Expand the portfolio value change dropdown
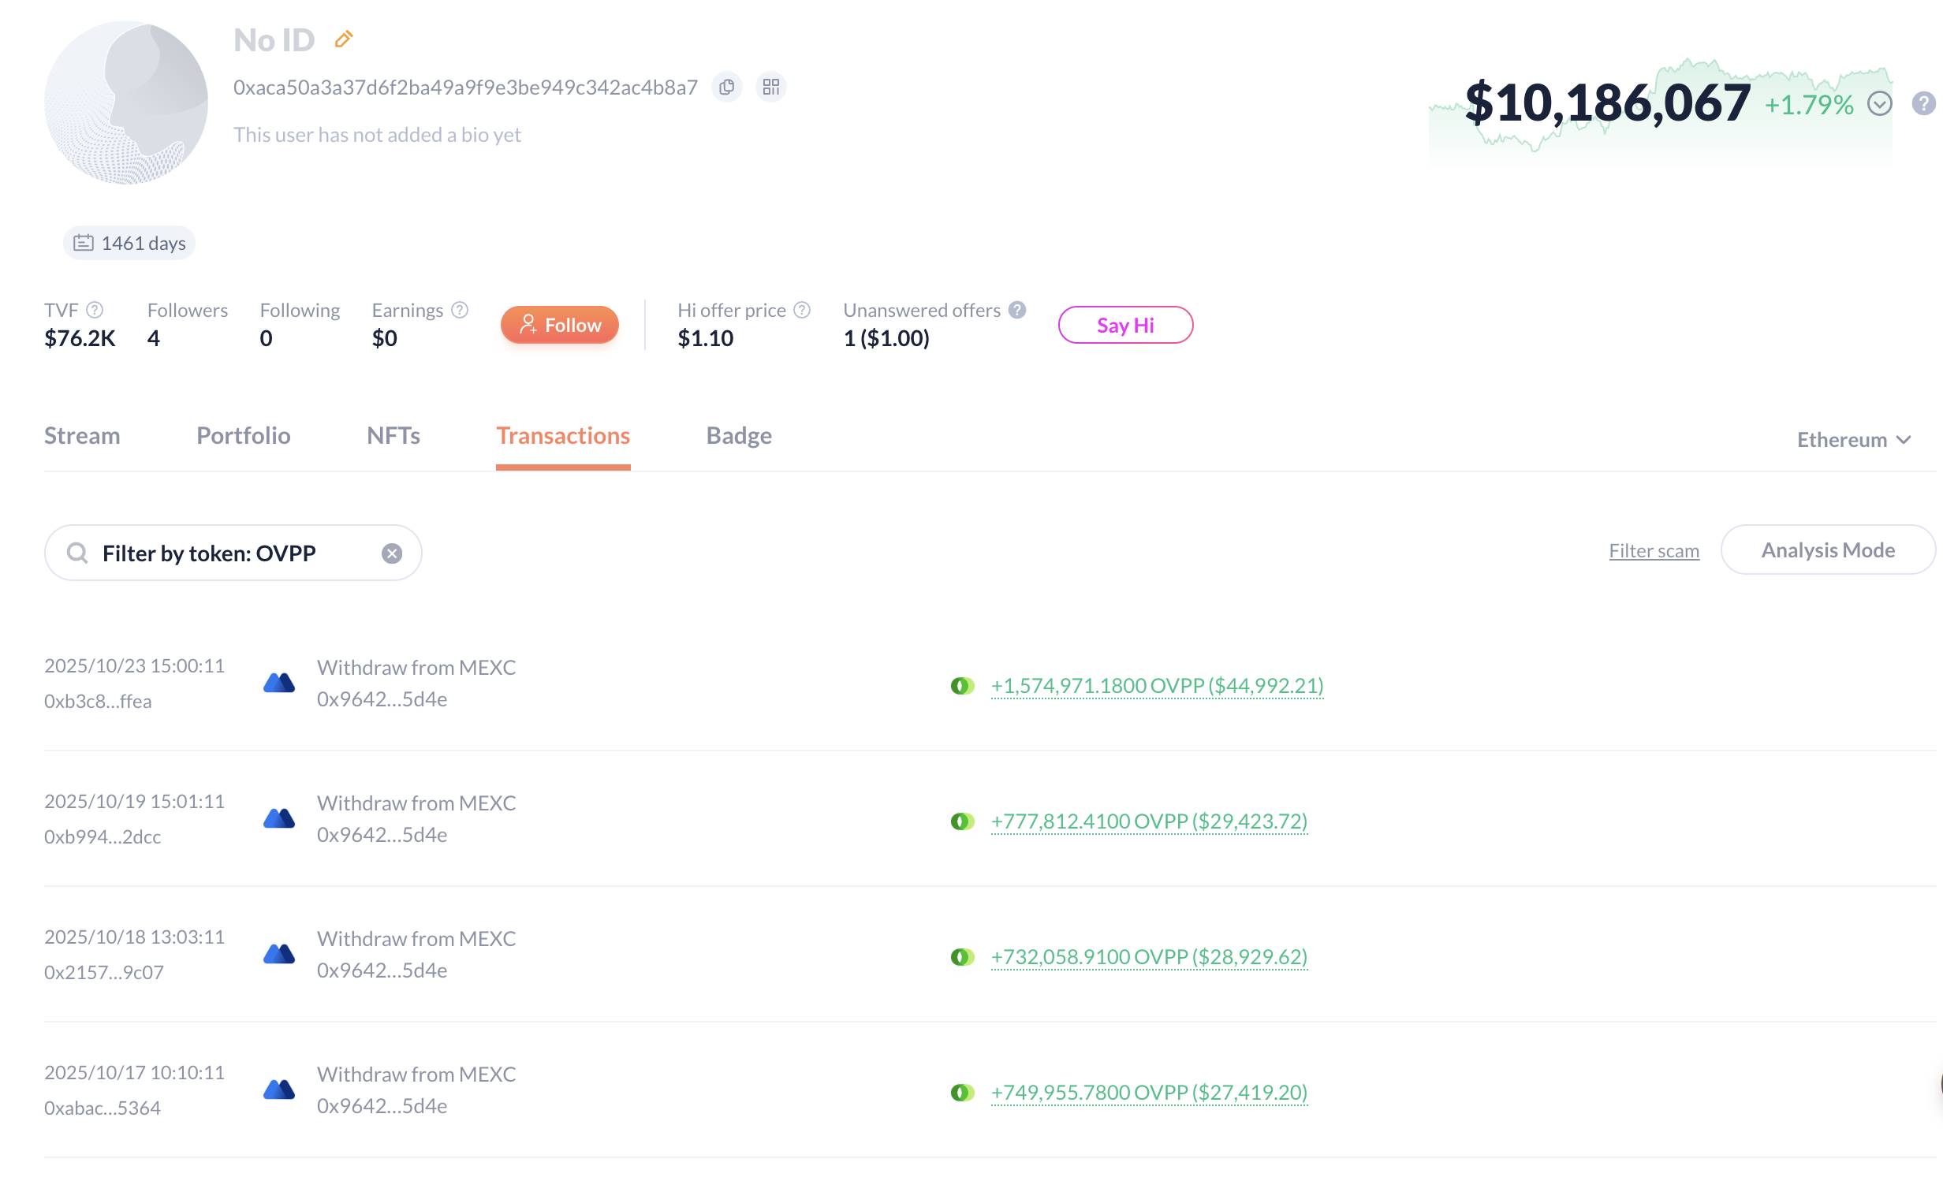The height and width of the screenshot is (1192, 1943). (1880, 103)
